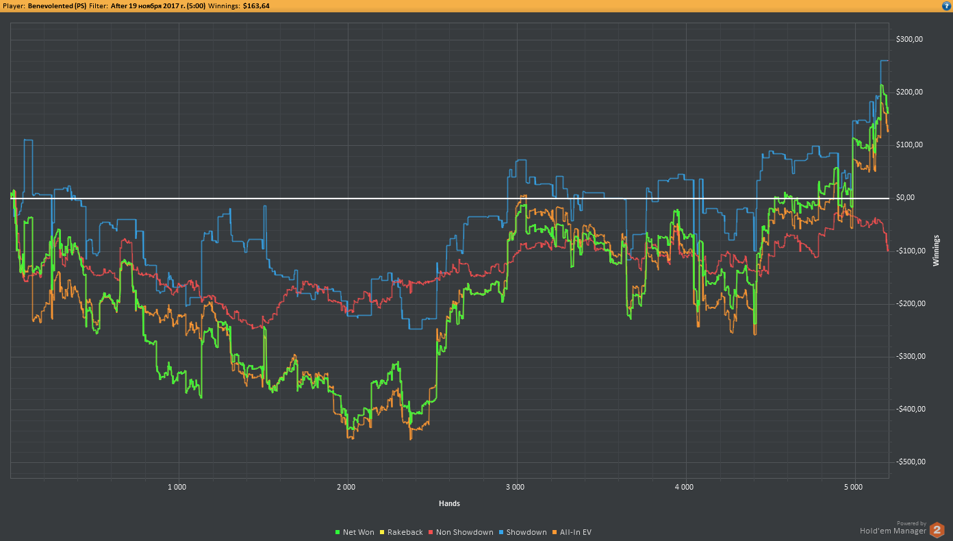This screenshot has height=541, width=953.
Task: Click the Powered by Hold'em Manager text
Action: (x=893, y=527)
